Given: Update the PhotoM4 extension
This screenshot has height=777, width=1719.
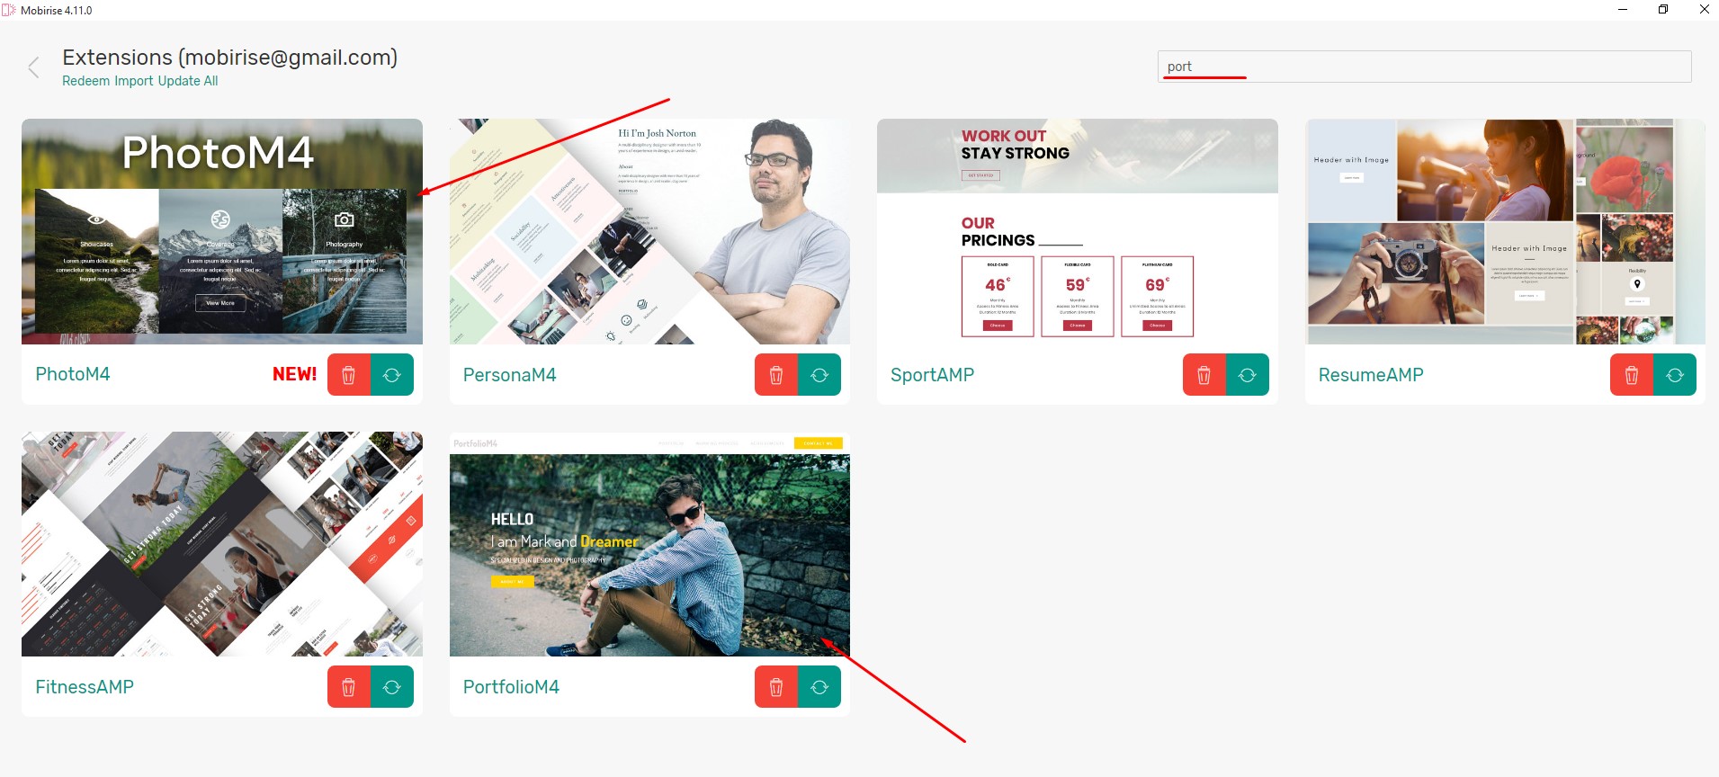Looking at the screenshot, I should tap(392, 375).
